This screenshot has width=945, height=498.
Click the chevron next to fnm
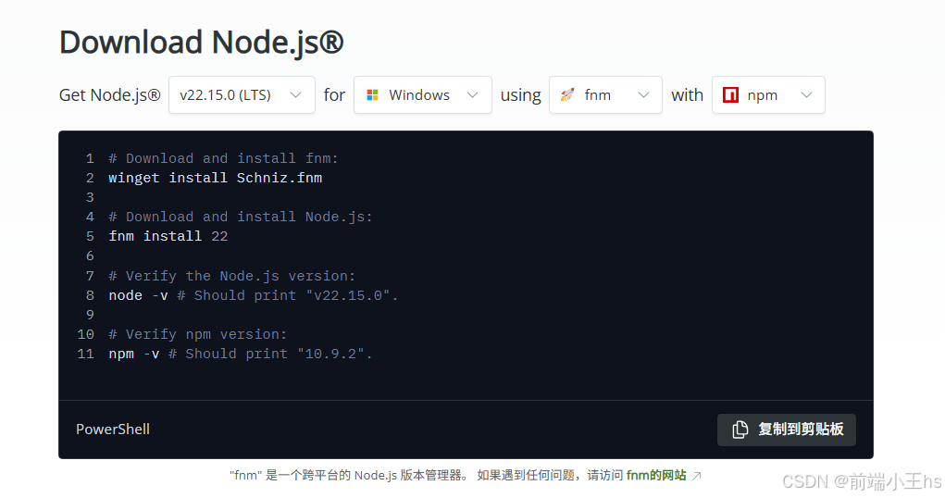(643, 94)
